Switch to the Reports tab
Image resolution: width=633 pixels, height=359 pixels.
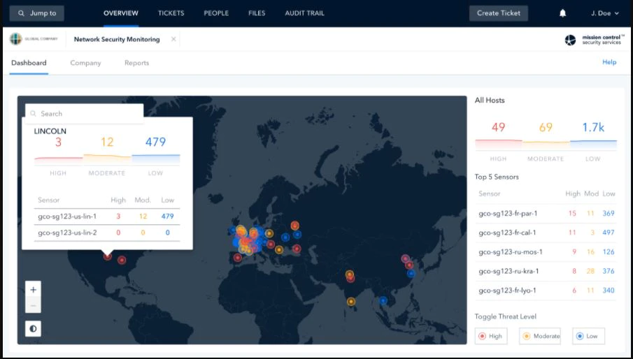(136, 63)
